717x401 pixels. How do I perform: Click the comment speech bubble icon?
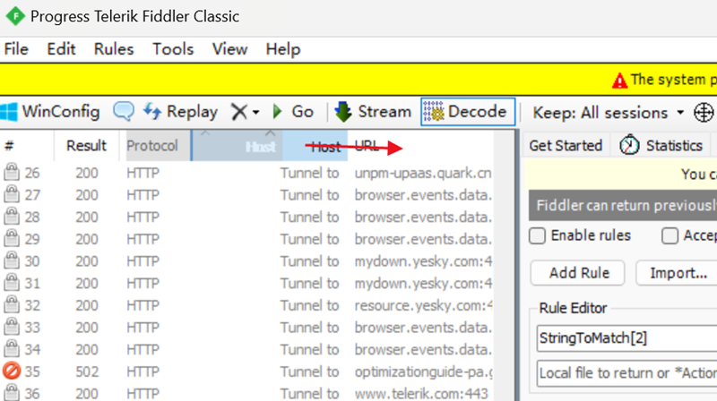(124, 112)
